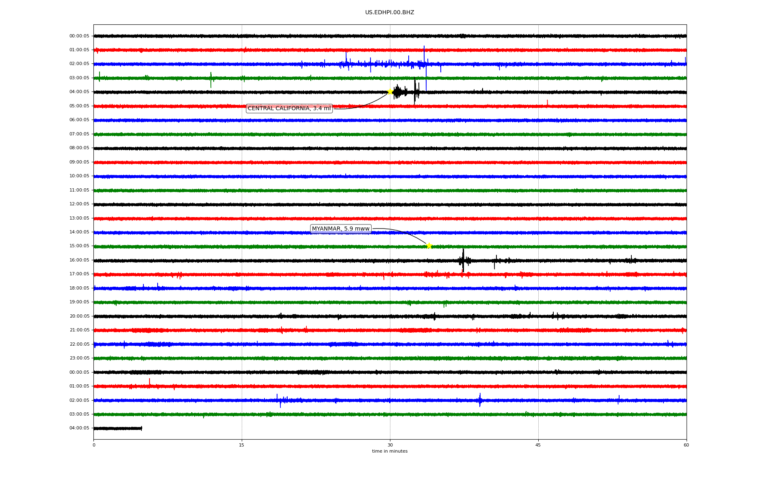Click the 12:00:05 time row label
This screenshot has height=488, width=780.
click(79, 204)
